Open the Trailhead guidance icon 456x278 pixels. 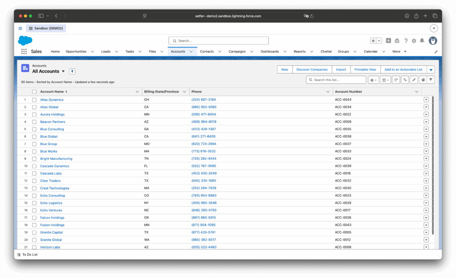point(397,41)
